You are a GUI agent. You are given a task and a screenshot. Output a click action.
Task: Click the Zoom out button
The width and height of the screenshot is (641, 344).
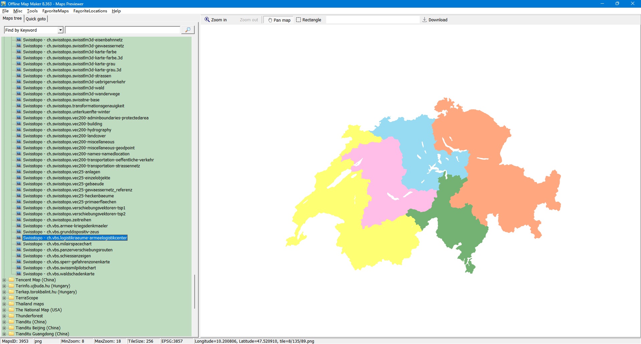coord(249,20)
